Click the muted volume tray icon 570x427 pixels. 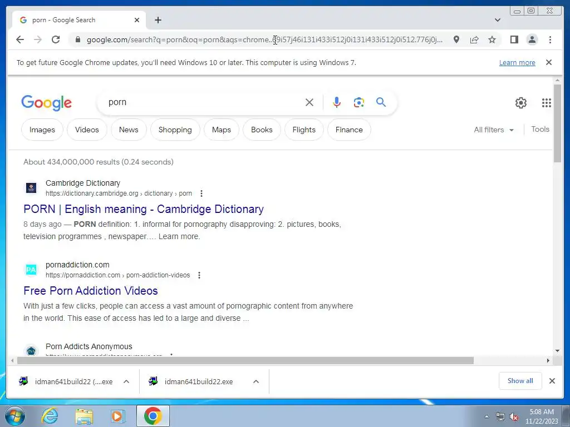tap(514, 416)
